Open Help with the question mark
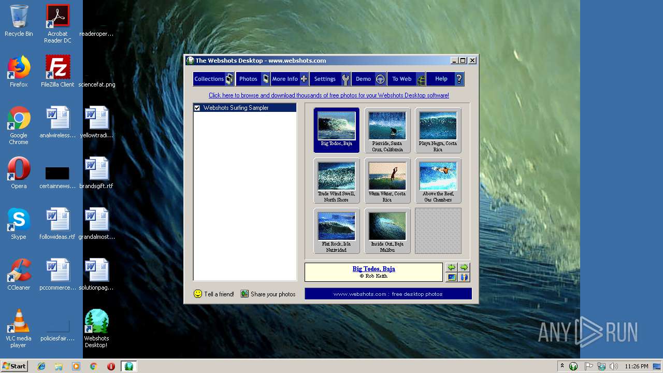This screenshot has width=663, height=373. (x=445, y=79)
